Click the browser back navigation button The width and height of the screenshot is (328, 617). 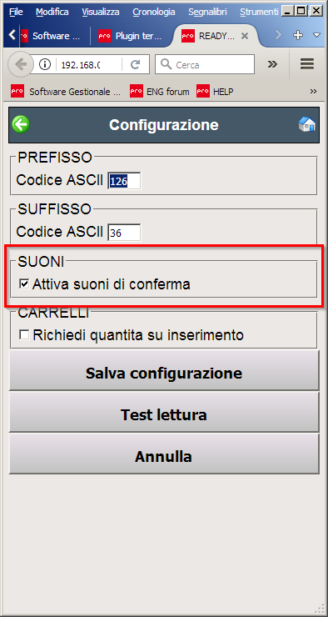click(x=21, y=64)
